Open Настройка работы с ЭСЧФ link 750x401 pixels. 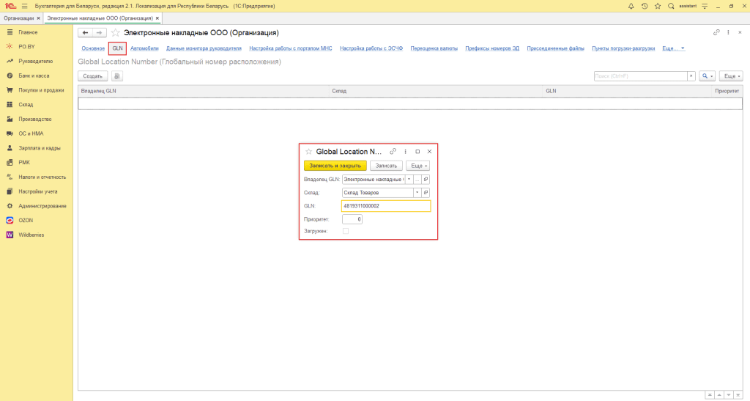[371, 48]
